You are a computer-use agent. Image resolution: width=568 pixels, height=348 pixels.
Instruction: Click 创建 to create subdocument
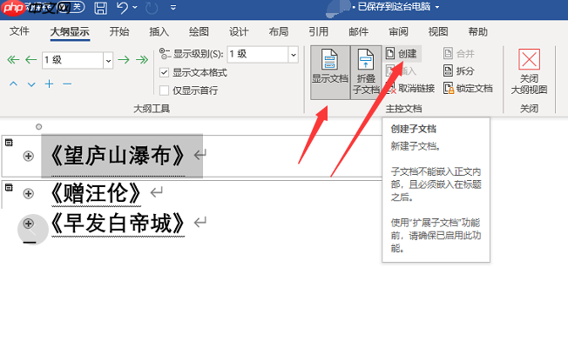click(402, 54)
